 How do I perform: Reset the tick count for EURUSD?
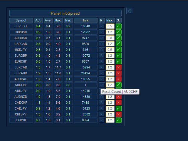[x=102, y=26]
